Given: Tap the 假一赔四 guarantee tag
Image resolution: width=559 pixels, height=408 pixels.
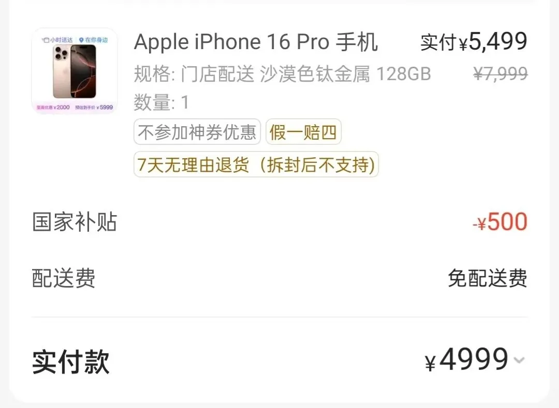Looking at the screenshot, I should (303, 132).
